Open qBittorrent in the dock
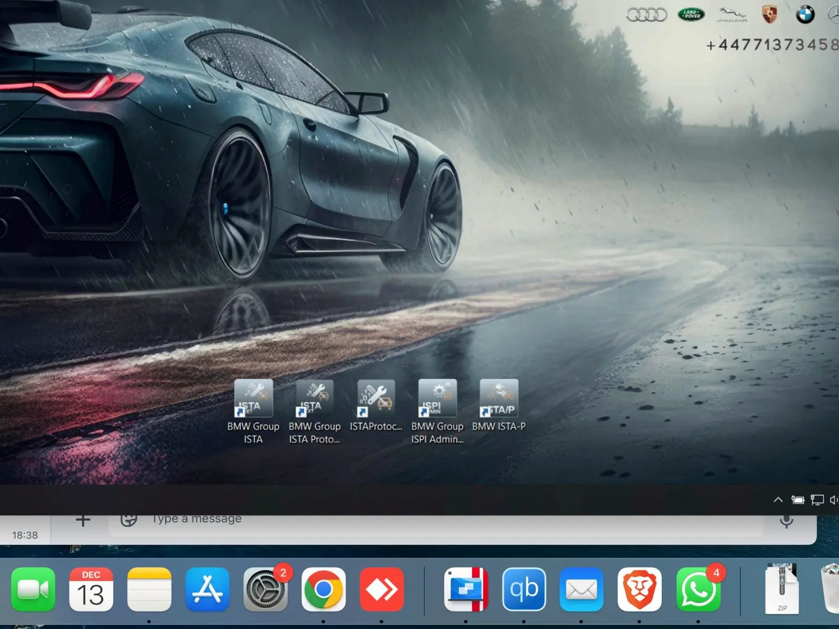 pyautogui.click(x=524, y=590)
